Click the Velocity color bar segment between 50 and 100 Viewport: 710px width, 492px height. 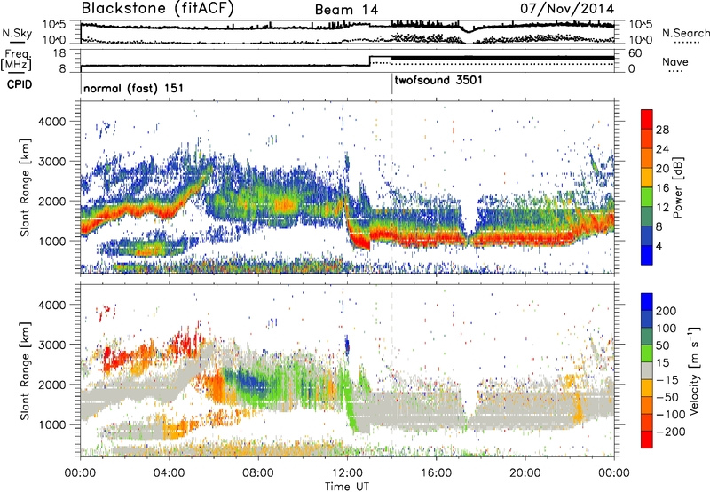pyautogui.click(x=647, y=337)
